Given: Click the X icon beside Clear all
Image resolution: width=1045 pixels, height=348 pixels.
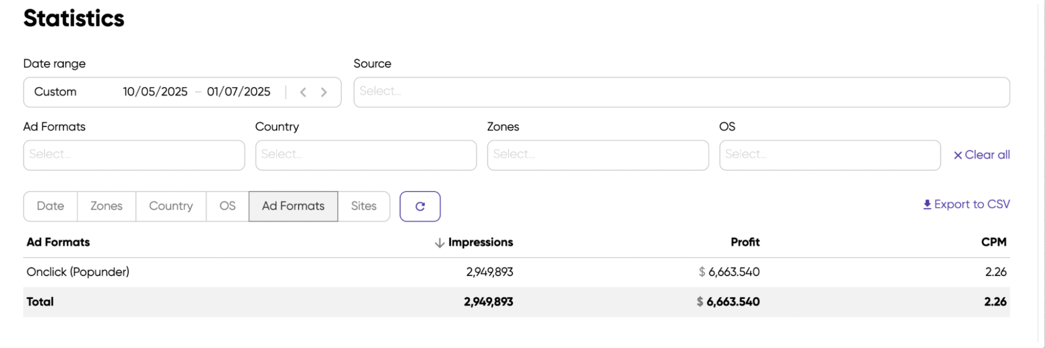Looking at the screenshot, I should pyautogui.click(x=958, y=155).
